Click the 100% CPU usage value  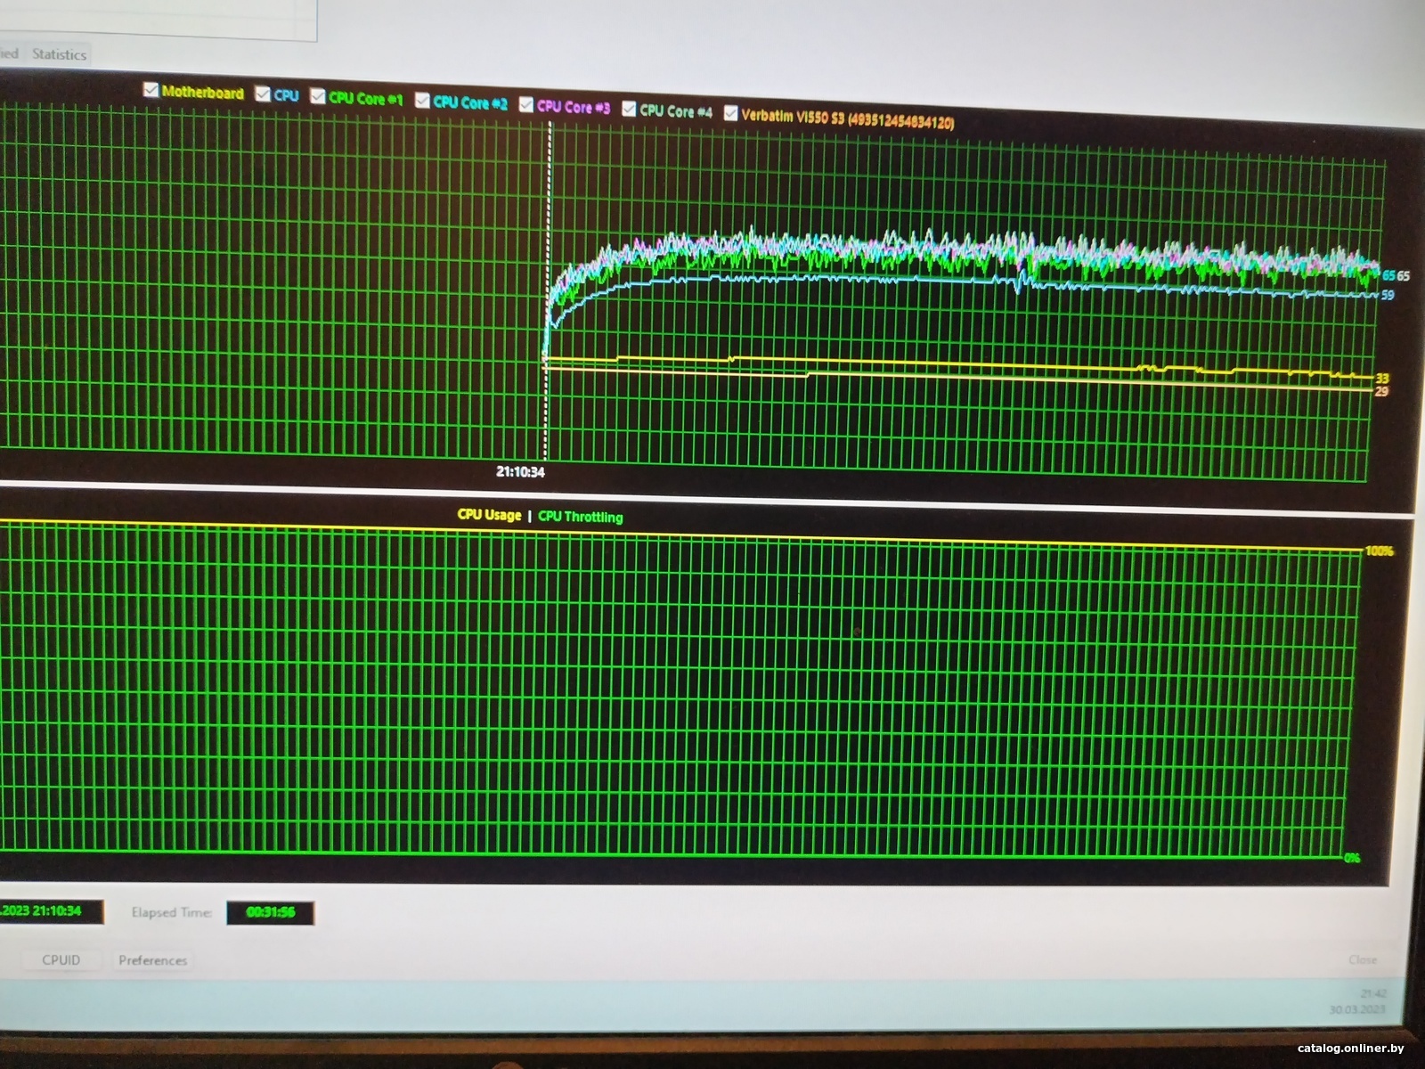(1380, 551)
